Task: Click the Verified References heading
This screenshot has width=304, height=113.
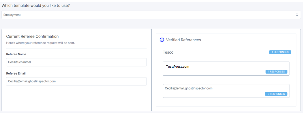Action: coord(183,40)
